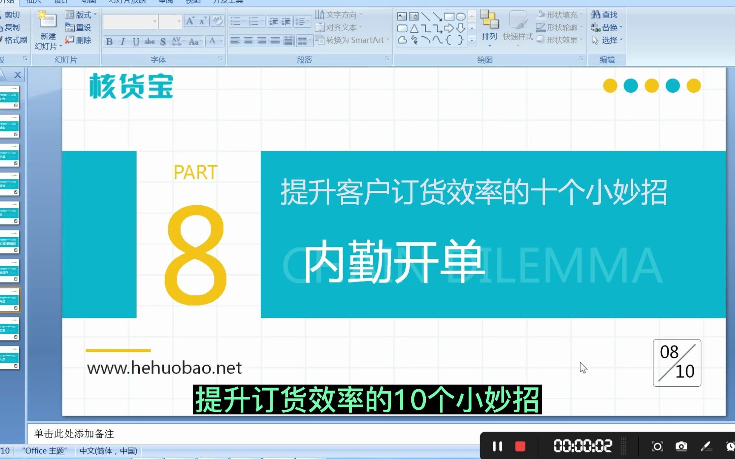735x459 pixels.
Task: Stop the recording with the red button
Action: tap(520, 446)
